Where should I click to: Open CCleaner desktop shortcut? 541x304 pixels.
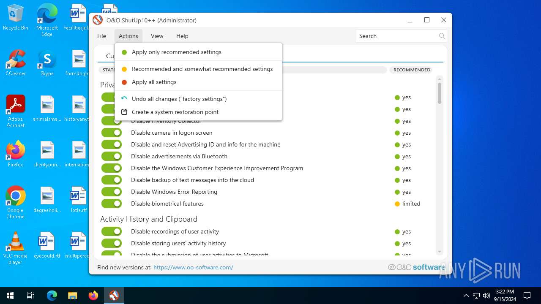[16, 63]
